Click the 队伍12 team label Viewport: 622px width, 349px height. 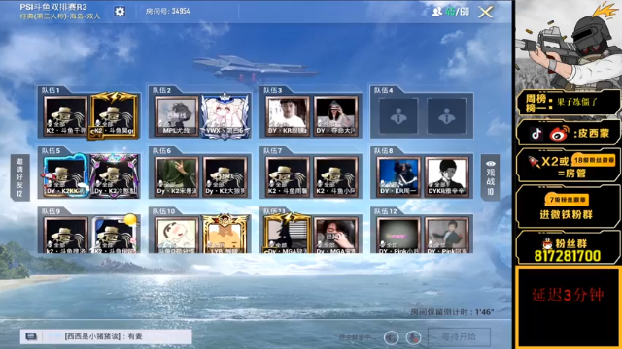(386, 211)
